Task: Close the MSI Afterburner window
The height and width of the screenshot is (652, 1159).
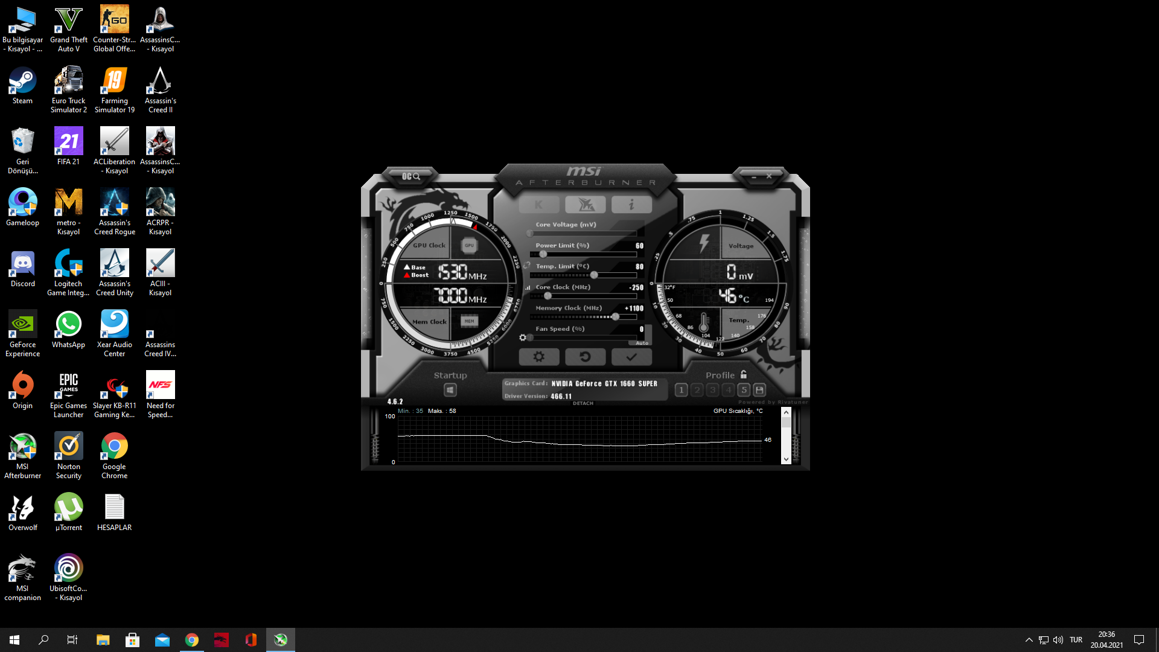Action: 769,176
